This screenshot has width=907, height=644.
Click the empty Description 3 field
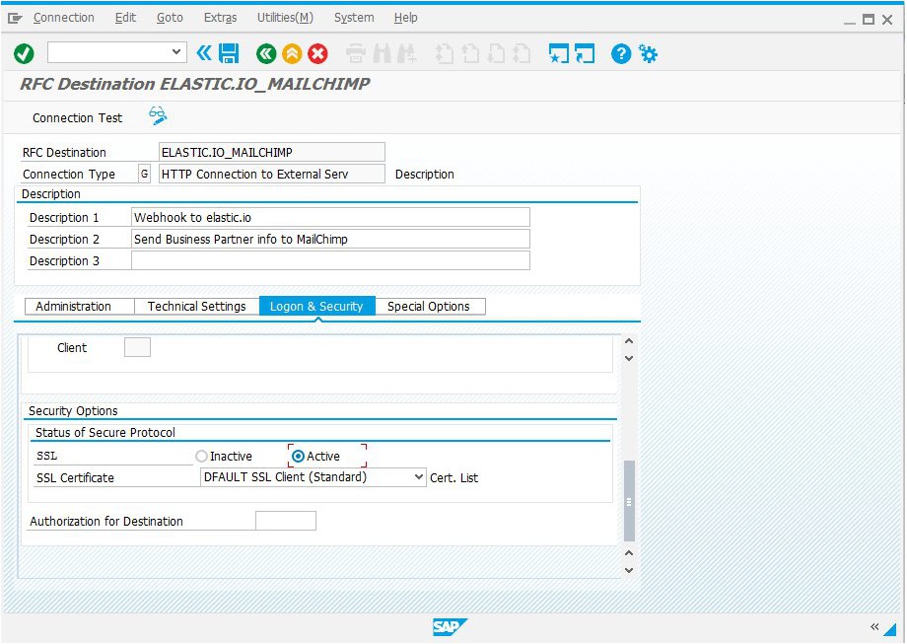(330, 260)
